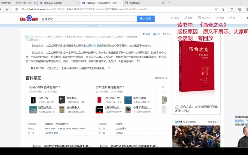This screenshot has width=248, height=155.
Task: Click the browser address bar URL
Action: pyautogui.click(x=84, y=9)
